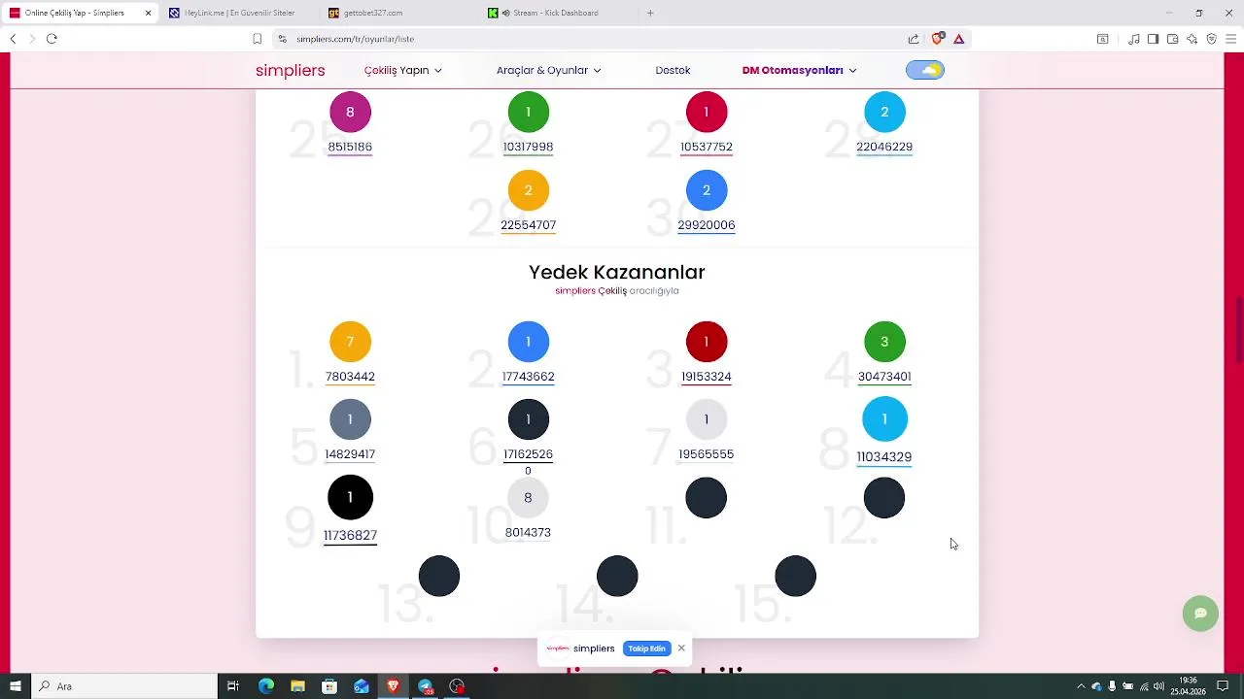Viewport: 1244px width, 699px height.
Task: Toggle the day/night theme switch
Action: [924, 70]
